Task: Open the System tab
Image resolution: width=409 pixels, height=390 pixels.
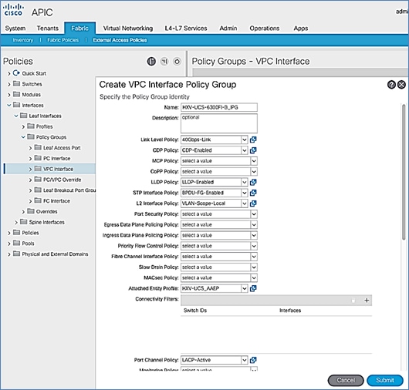Action: click(15, 29)
